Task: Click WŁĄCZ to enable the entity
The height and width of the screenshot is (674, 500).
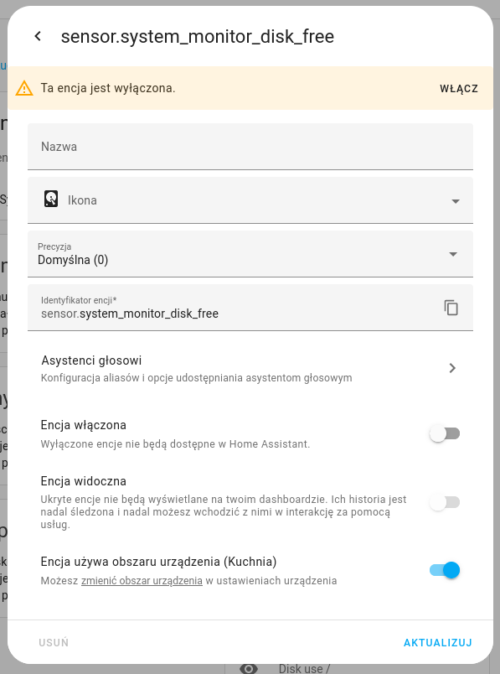Action: coord(459,89)
